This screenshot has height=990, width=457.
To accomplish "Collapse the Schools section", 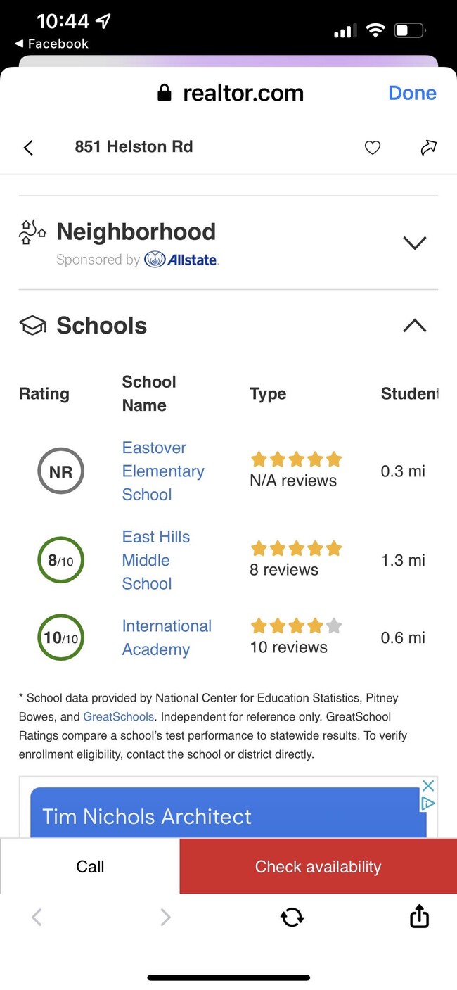I will pyautogui.click(x=415, y=325).
